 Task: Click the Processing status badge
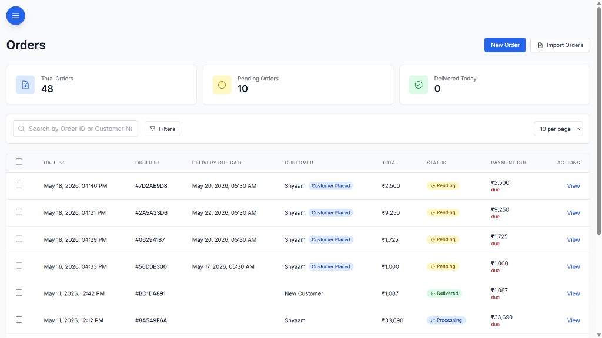point(446,320)
